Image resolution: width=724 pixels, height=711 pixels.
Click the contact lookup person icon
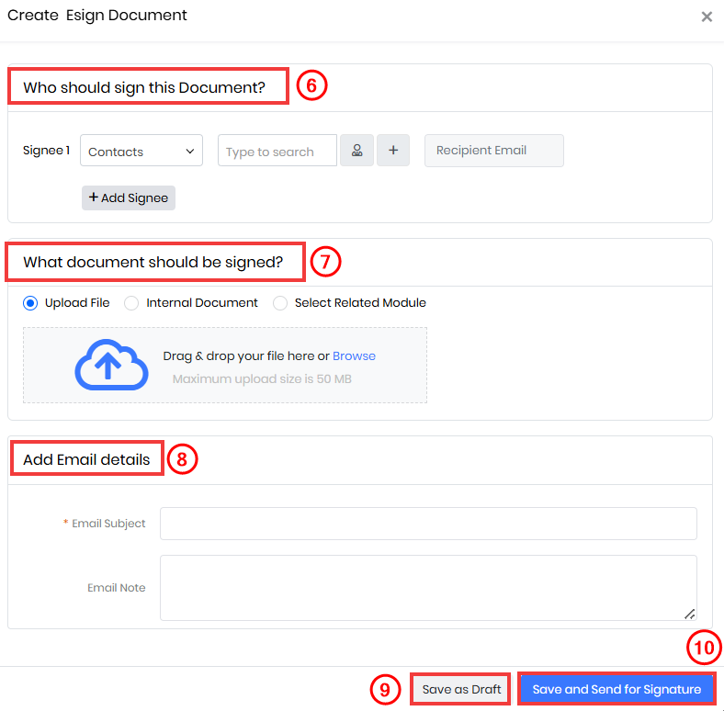[x=356, y=151]
